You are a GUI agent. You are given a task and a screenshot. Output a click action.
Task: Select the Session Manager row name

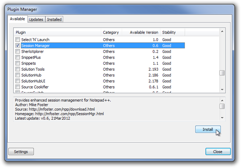[x=35, y=46]
